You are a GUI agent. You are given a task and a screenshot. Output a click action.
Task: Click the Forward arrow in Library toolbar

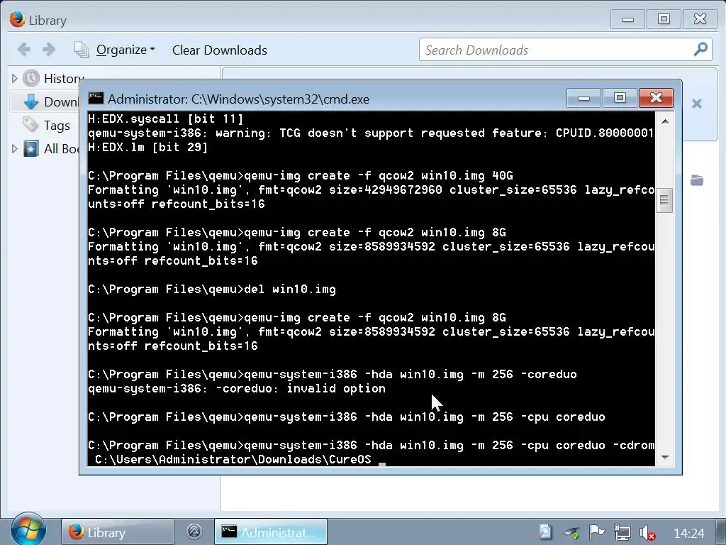coord(49,49)
